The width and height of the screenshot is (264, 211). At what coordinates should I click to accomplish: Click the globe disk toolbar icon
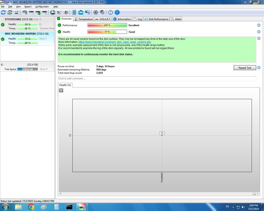(53, 12)
